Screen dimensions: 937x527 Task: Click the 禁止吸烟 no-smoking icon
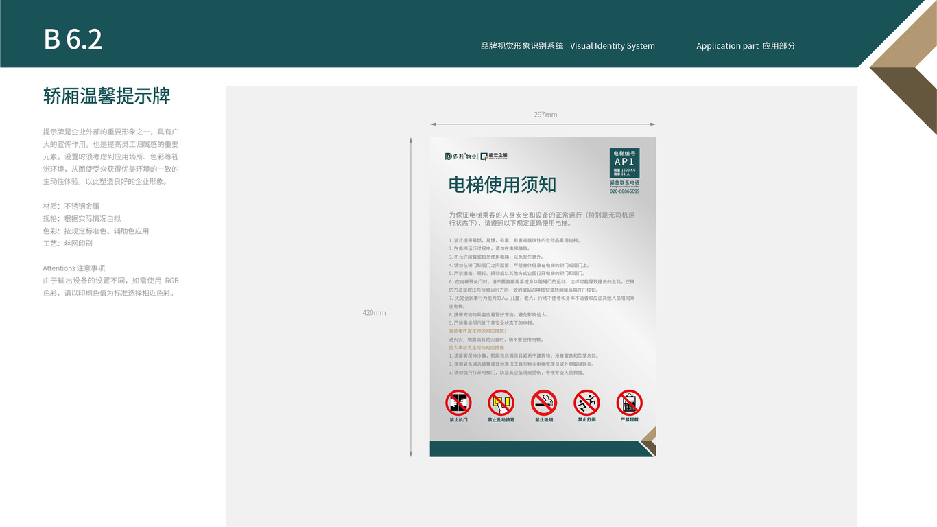point(544,402)
